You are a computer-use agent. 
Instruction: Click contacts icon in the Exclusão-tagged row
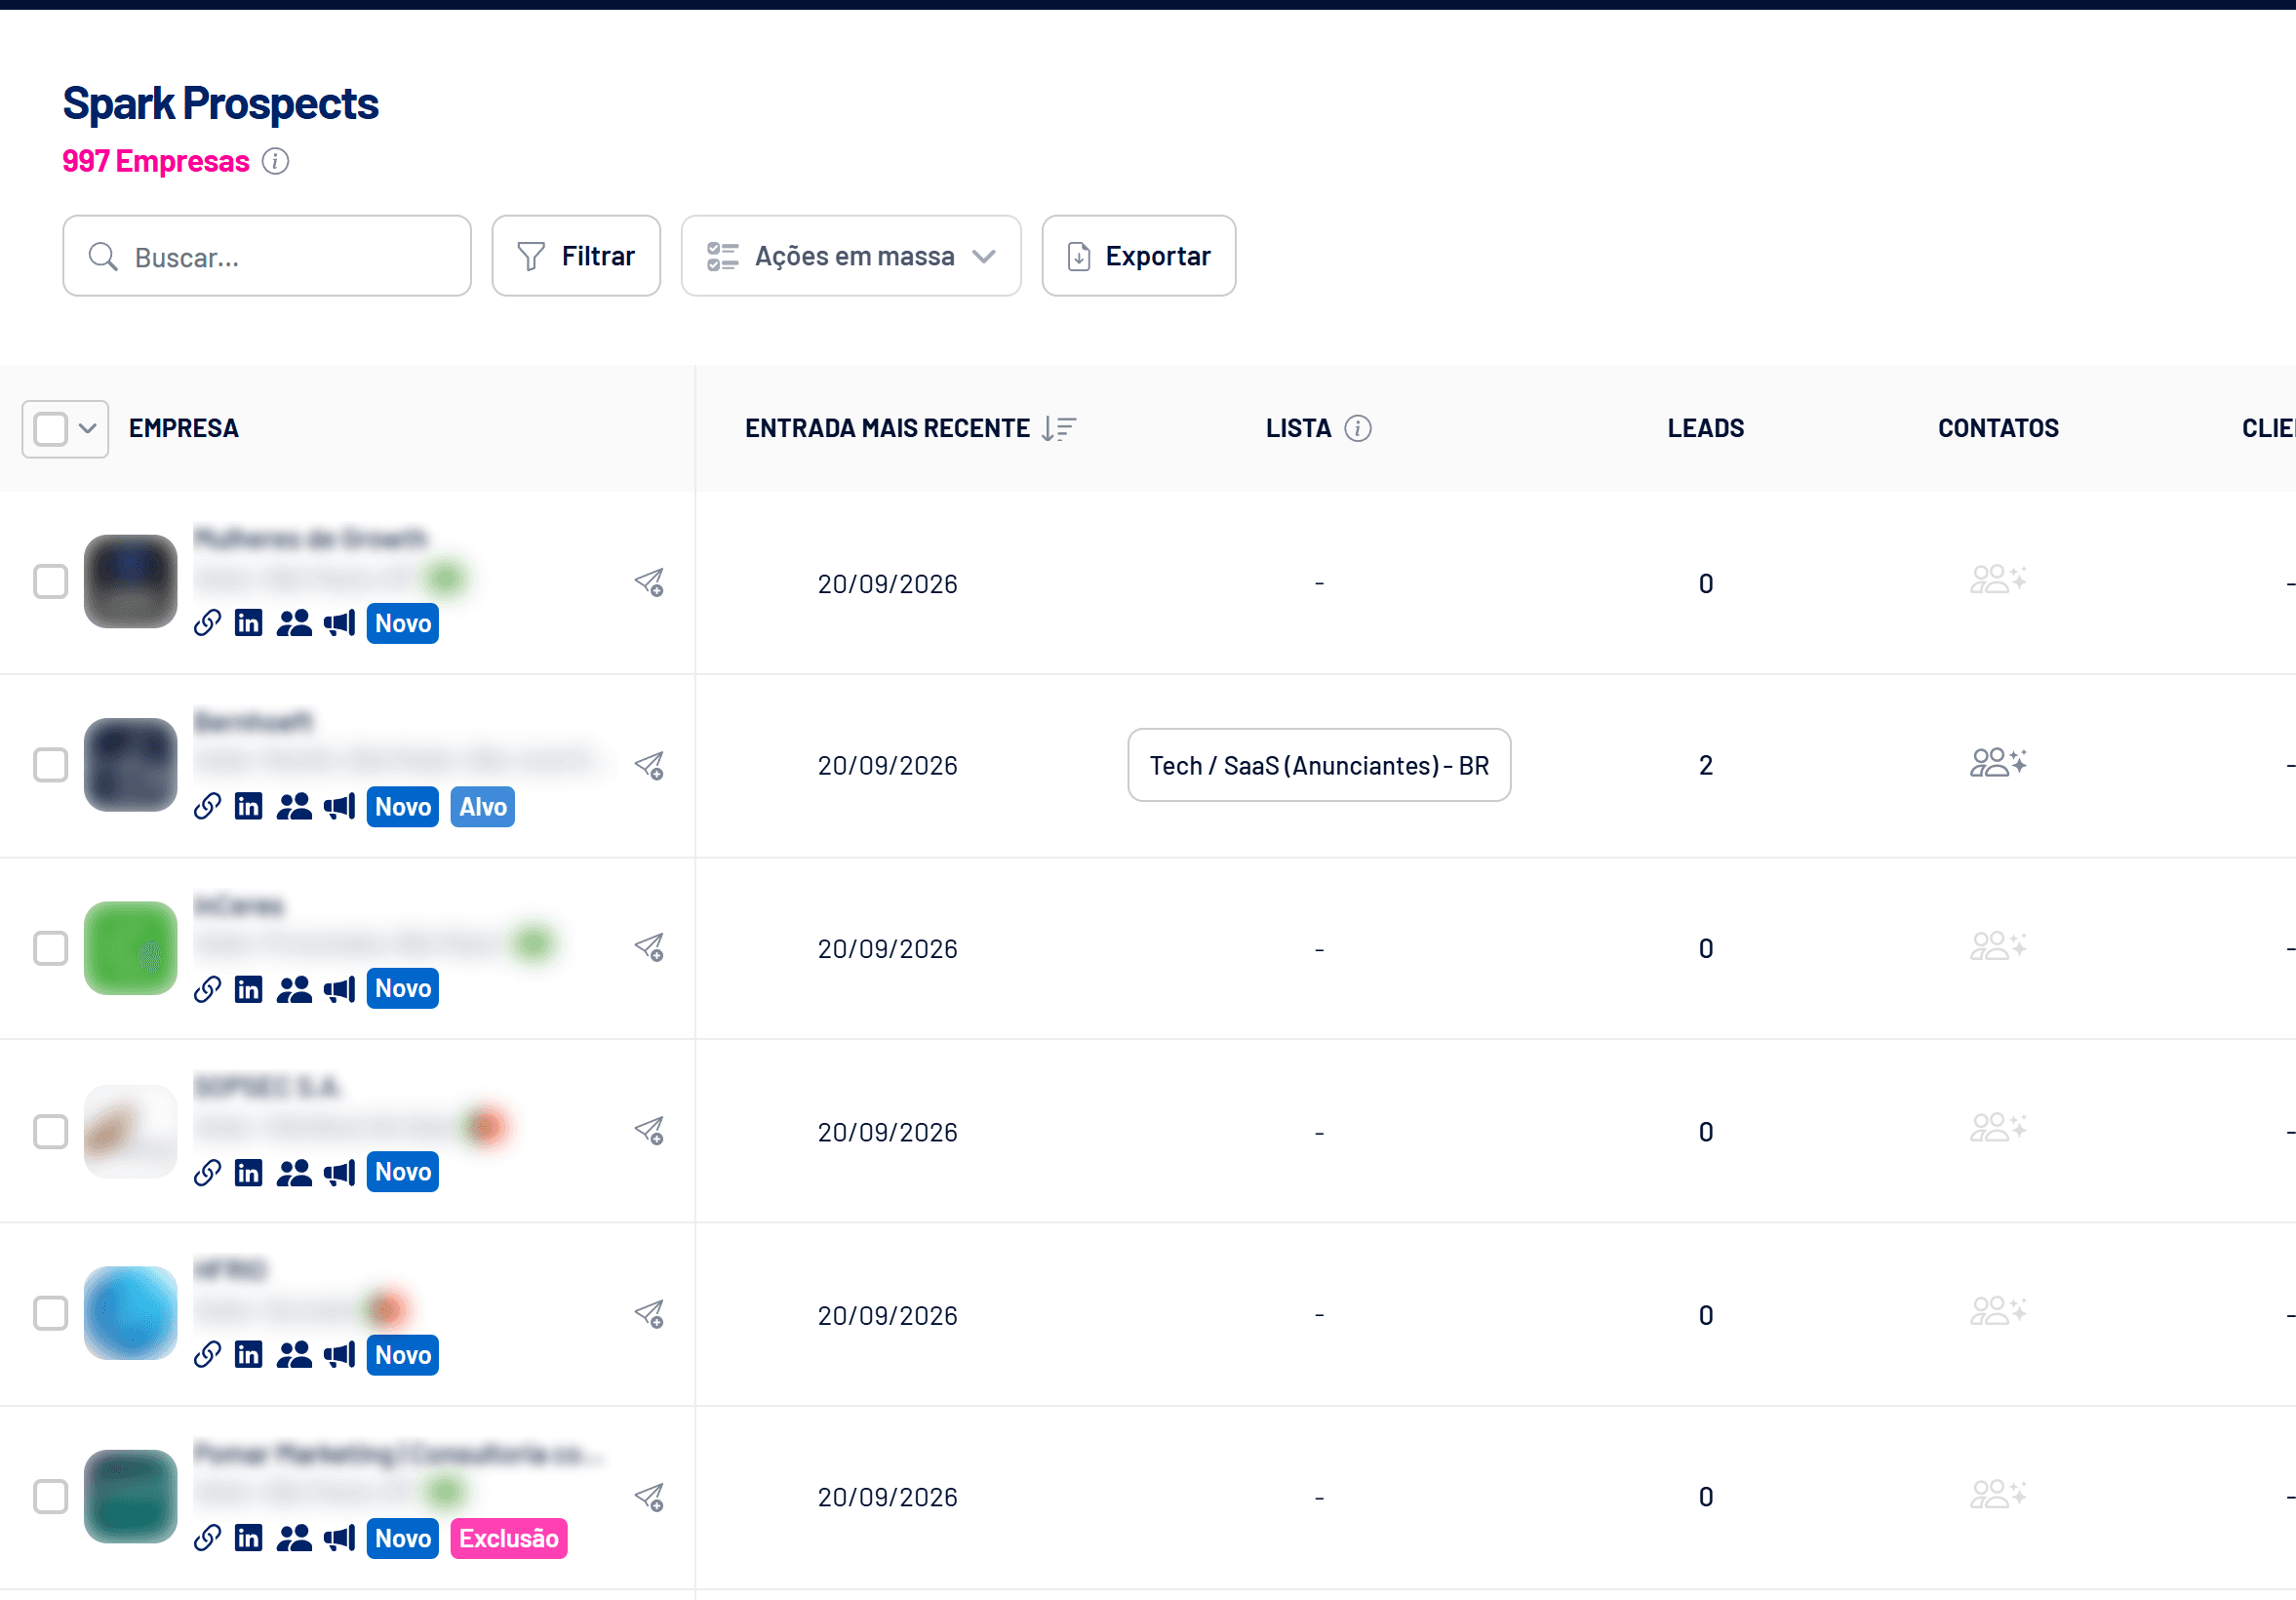tap(1998, 1494)
